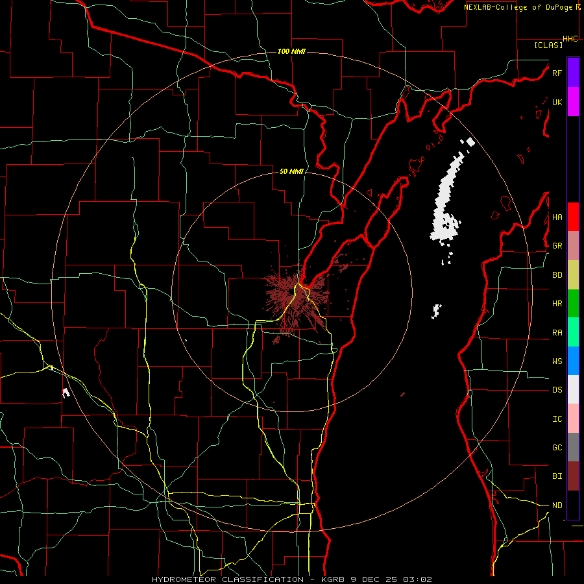Click the 50 NMI range ring label

tap(291, 171)
